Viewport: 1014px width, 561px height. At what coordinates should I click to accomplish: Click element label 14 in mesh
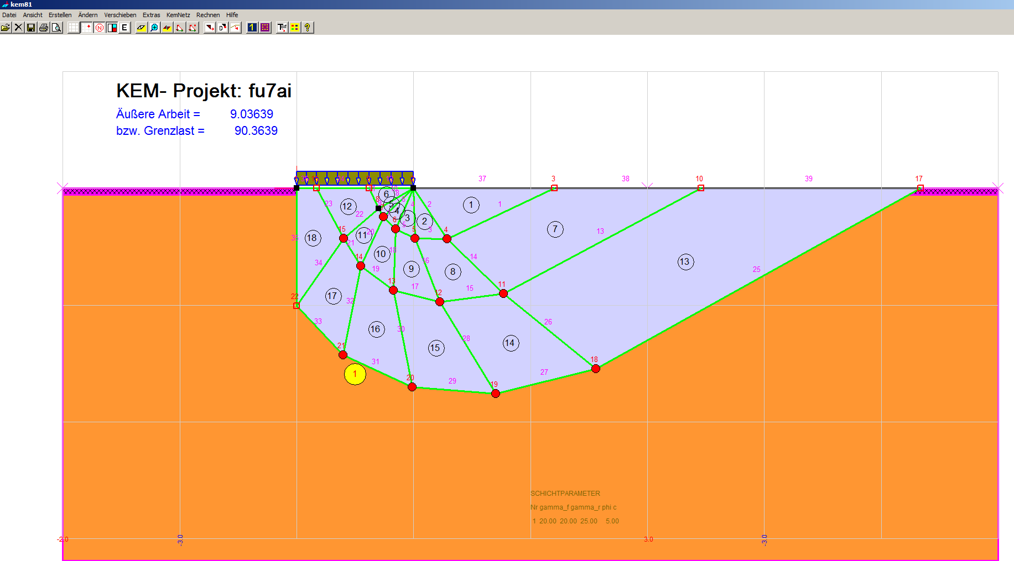(x=511, y=343)
